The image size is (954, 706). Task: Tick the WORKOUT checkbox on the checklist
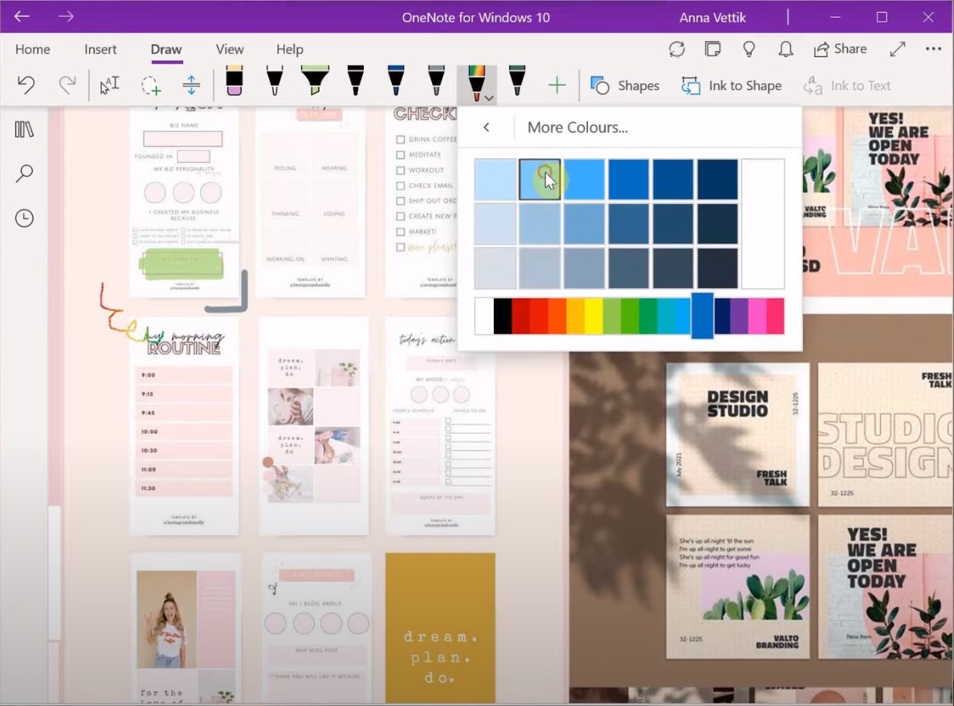pyautogui.click(x=401, y=170)
